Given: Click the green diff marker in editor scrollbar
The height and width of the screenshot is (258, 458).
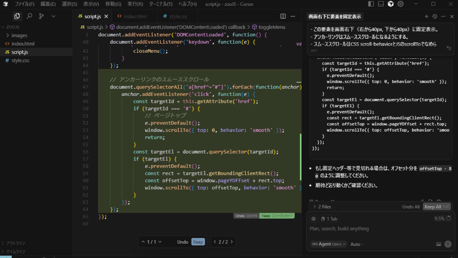Looking at the screenshot, I should click(x=301, y=157).
